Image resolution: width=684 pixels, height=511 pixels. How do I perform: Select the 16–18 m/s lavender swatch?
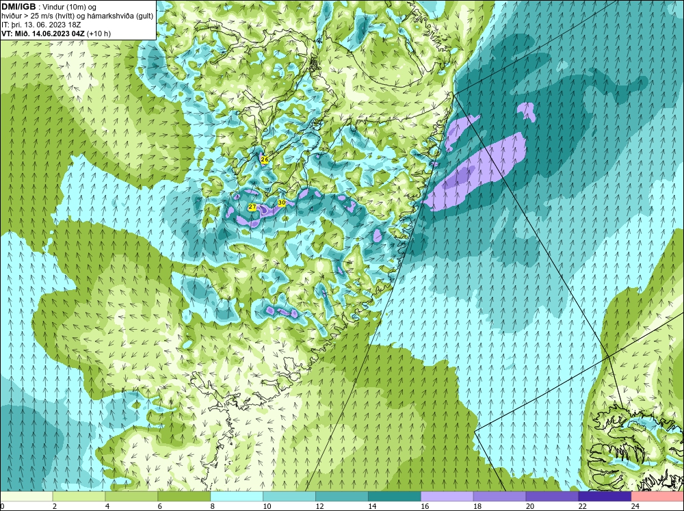447,497
